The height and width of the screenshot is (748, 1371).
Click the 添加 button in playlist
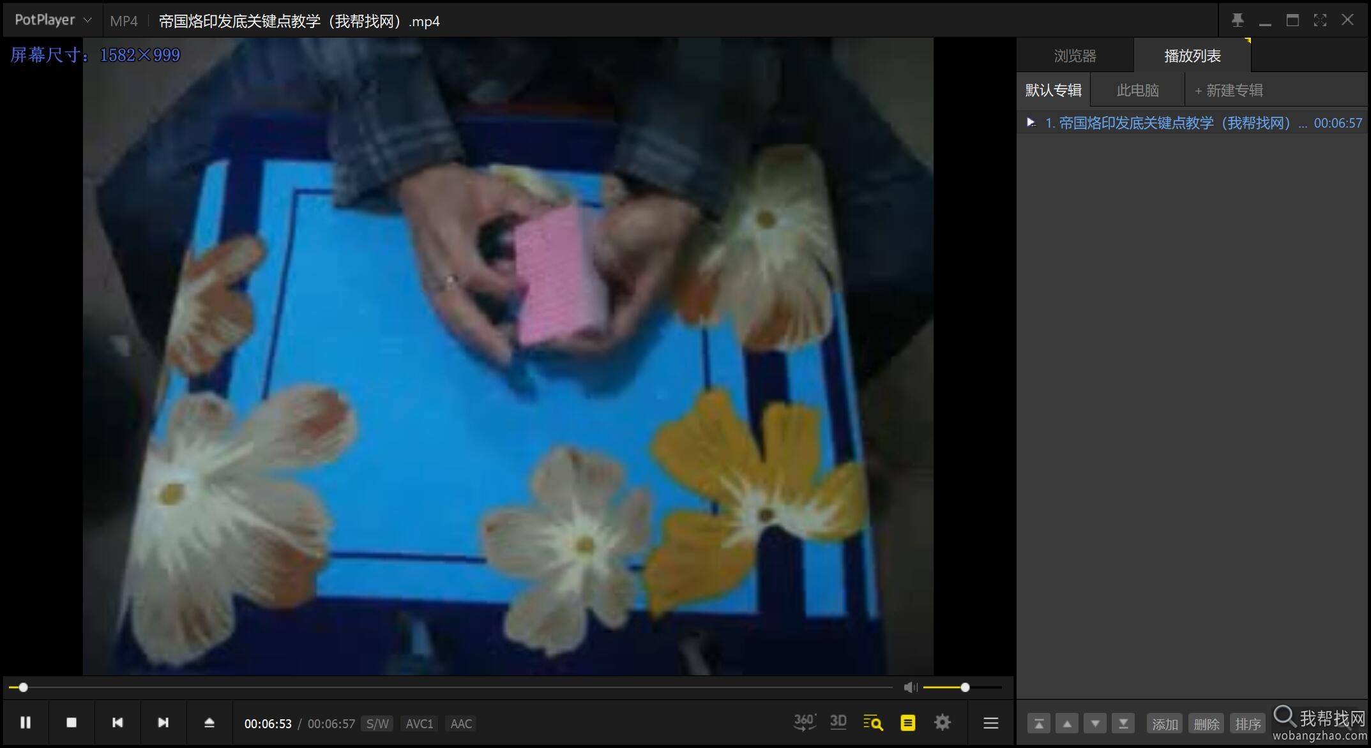tap(1165, 724)
